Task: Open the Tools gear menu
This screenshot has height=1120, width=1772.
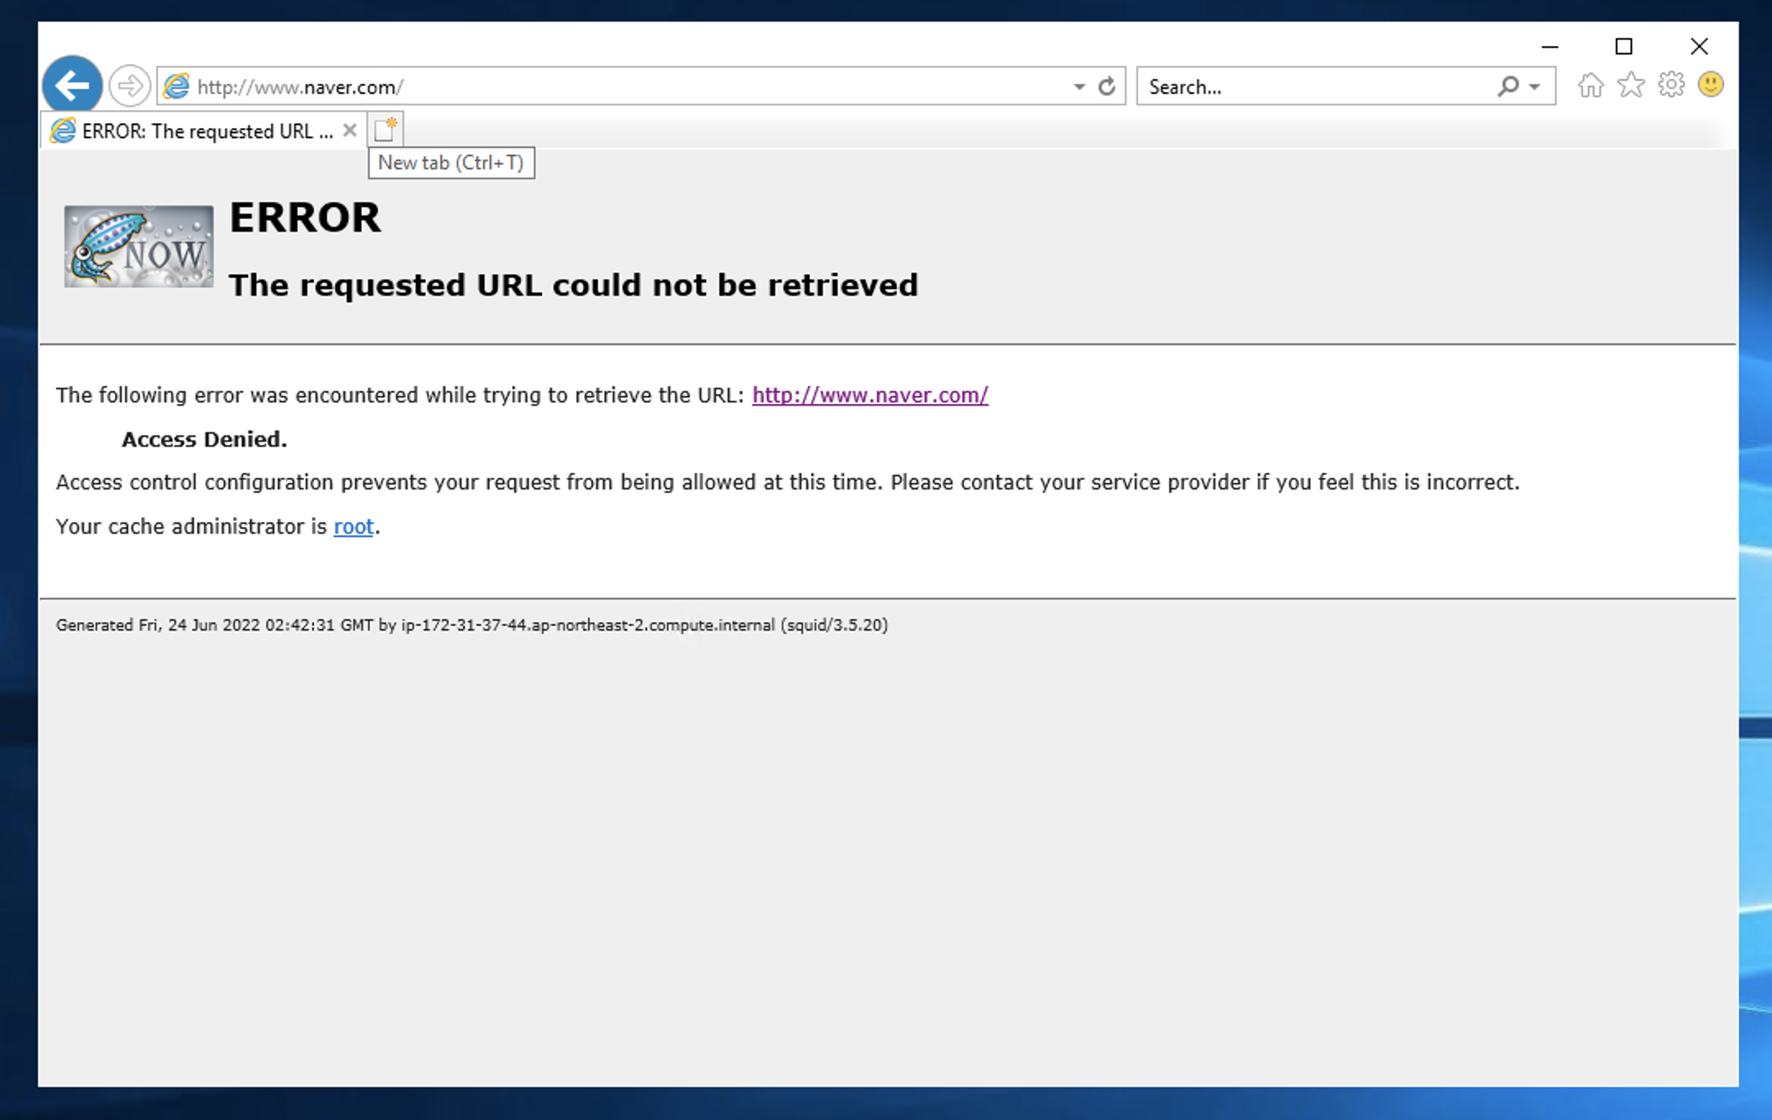Action: click(x=1671, y=85)
